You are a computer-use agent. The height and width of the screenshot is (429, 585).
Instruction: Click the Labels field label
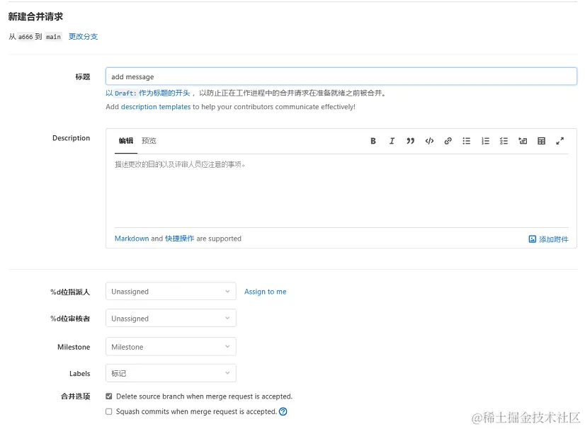point(80,373)
